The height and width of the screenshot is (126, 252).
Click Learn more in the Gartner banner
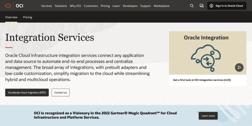point(208,116)
